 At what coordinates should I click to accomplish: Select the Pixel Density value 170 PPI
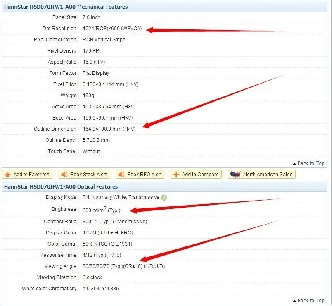[x=92, y=51]
